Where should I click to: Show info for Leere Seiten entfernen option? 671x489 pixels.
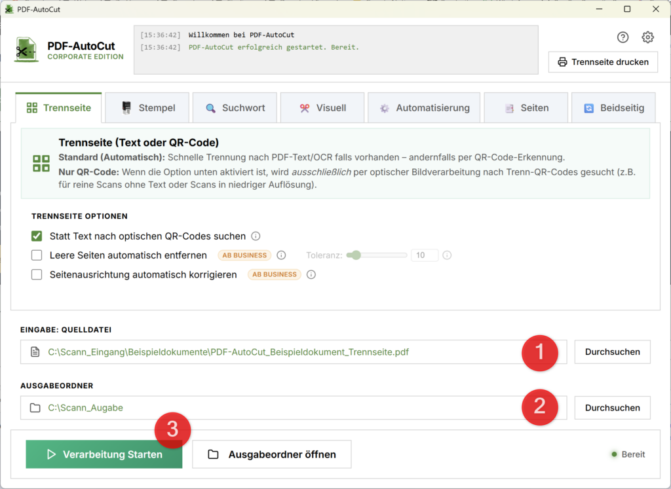tap(281, 255)
